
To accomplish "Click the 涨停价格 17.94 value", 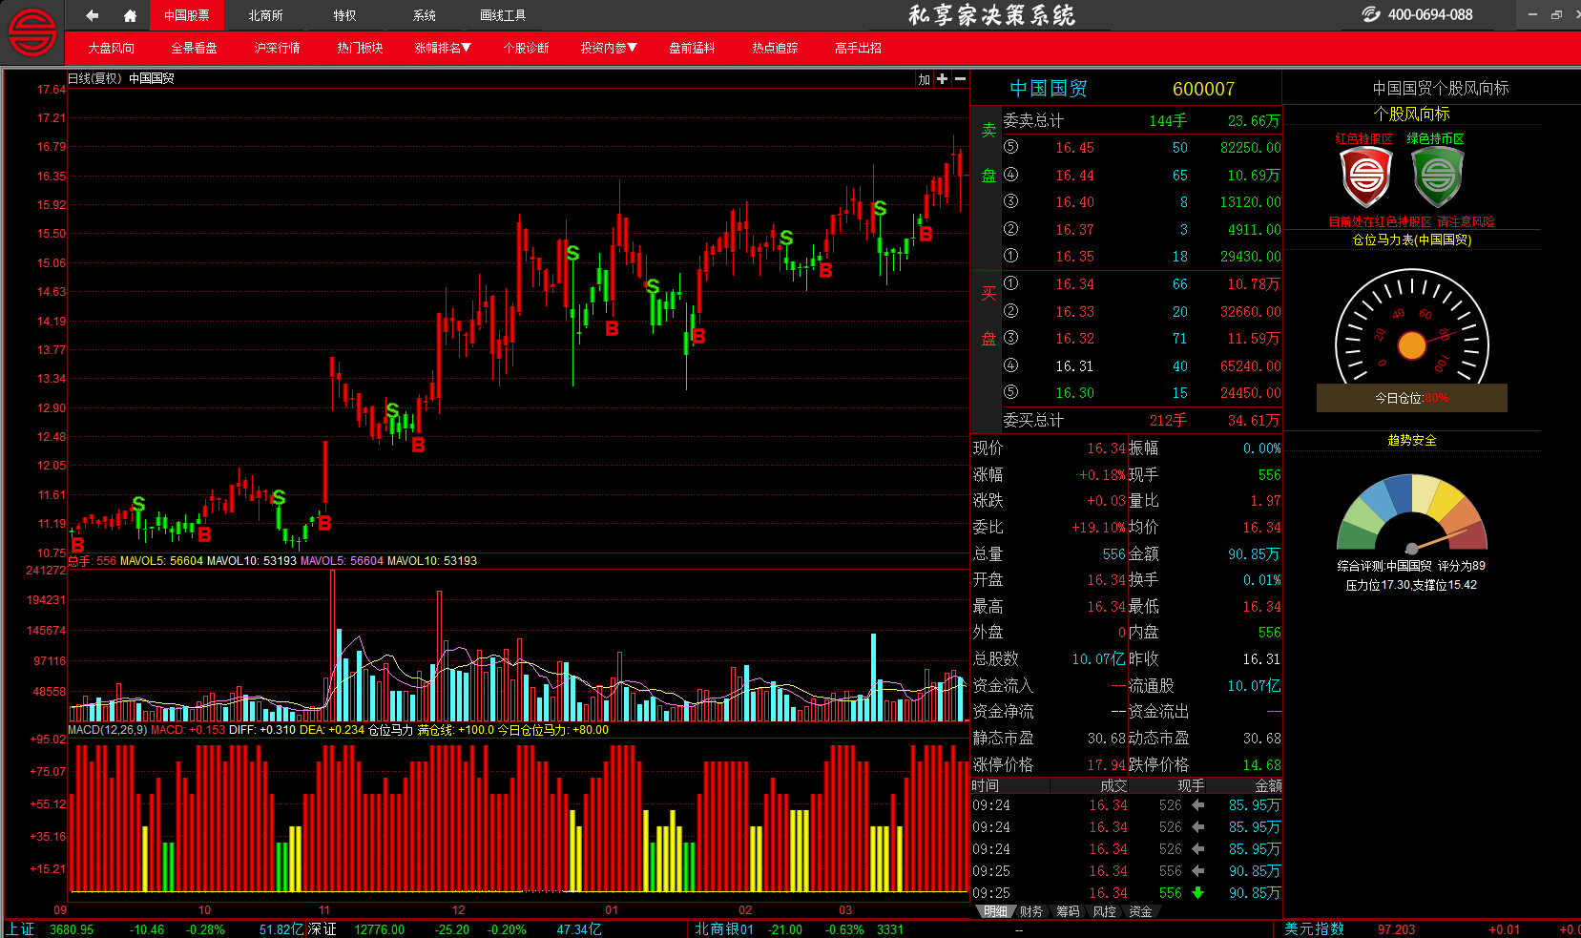I will [x=1107, y=764].
